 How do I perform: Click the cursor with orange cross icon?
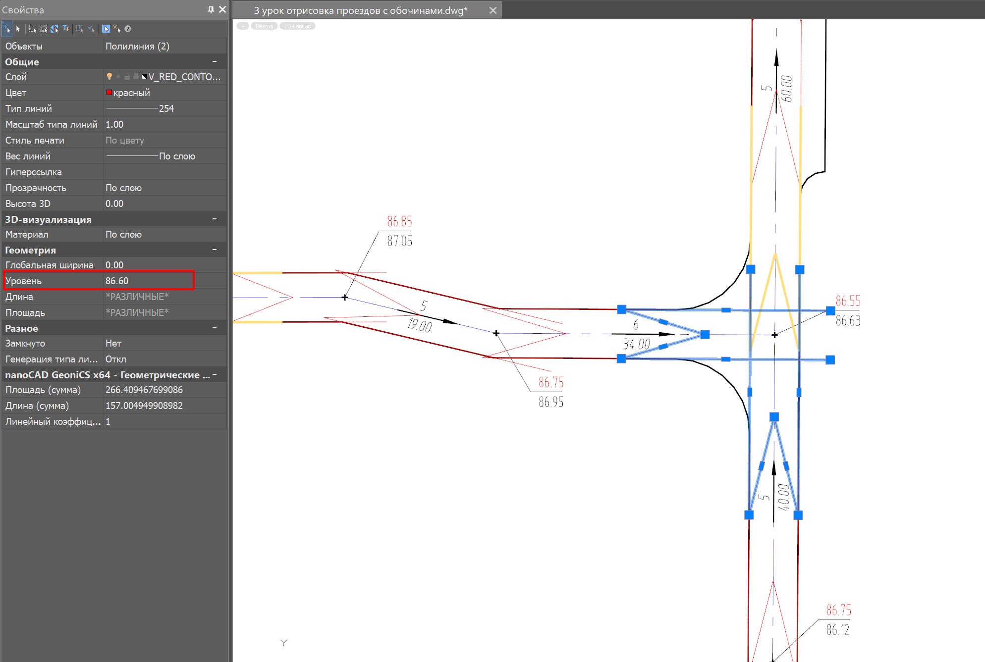117,29
